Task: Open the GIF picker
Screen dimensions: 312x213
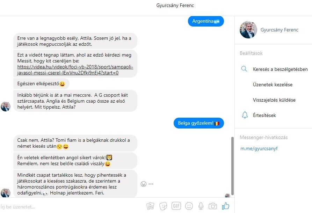Action: (x=176, y=206)
